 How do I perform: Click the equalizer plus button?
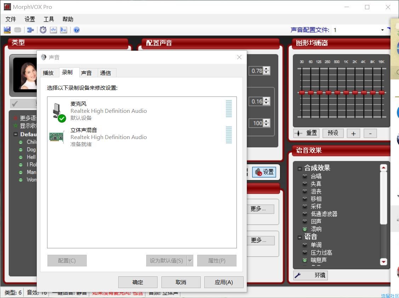(x=353, y=133)
